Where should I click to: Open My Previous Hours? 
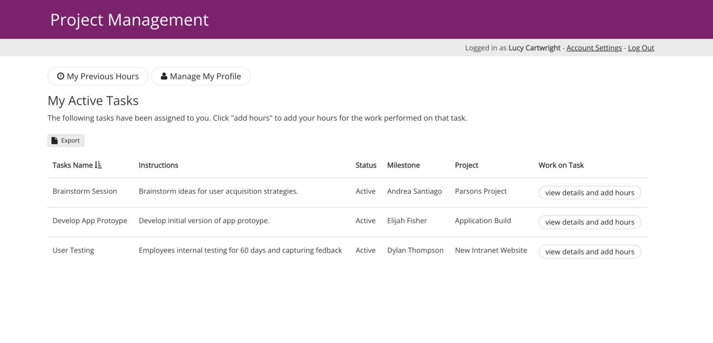[x=97, y=76]
